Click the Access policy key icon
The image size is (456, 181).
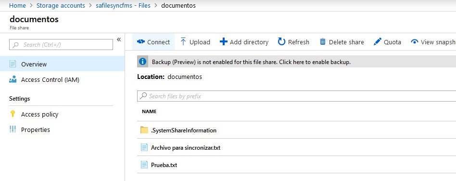[x=13, y=114]
